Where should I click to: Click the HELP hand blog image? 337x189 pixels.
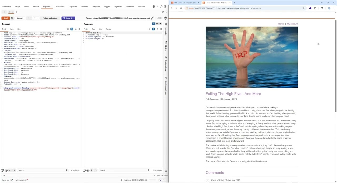pos(252,57)
